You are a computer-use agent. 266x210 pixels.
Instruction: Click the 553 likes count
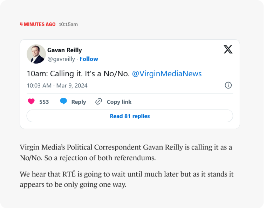pos(44,102)
